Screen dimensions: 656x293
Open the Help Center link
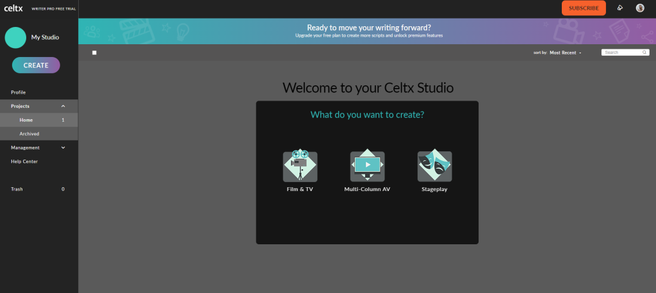(x=24, y=162)
